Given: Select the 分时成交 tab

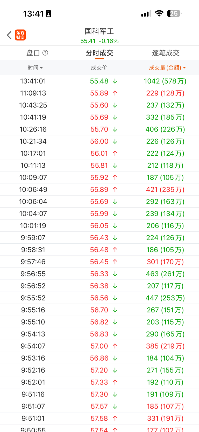Looking at the screenshot, I should 99,53.
